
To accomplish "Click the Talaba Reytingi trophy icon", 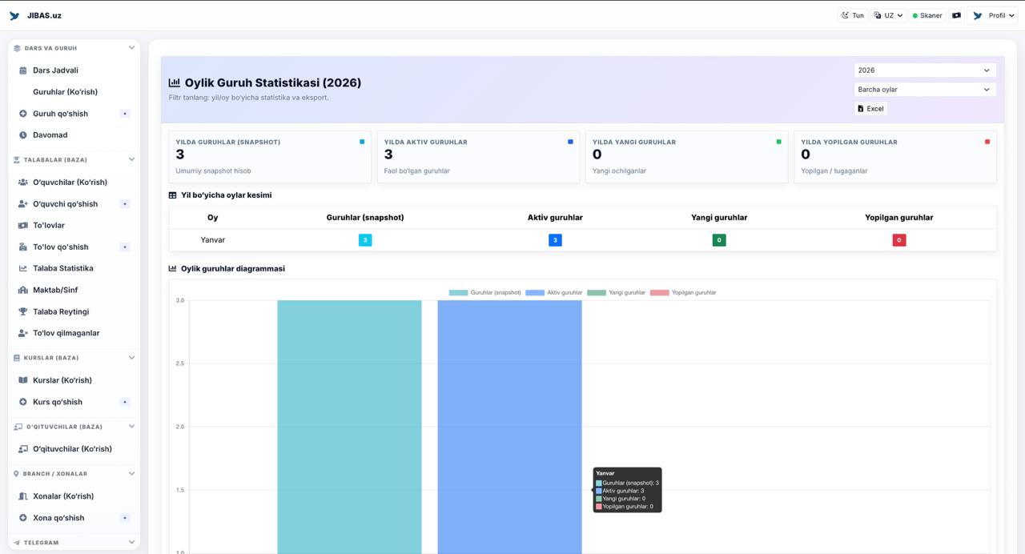I will click(x=23, y=311).
